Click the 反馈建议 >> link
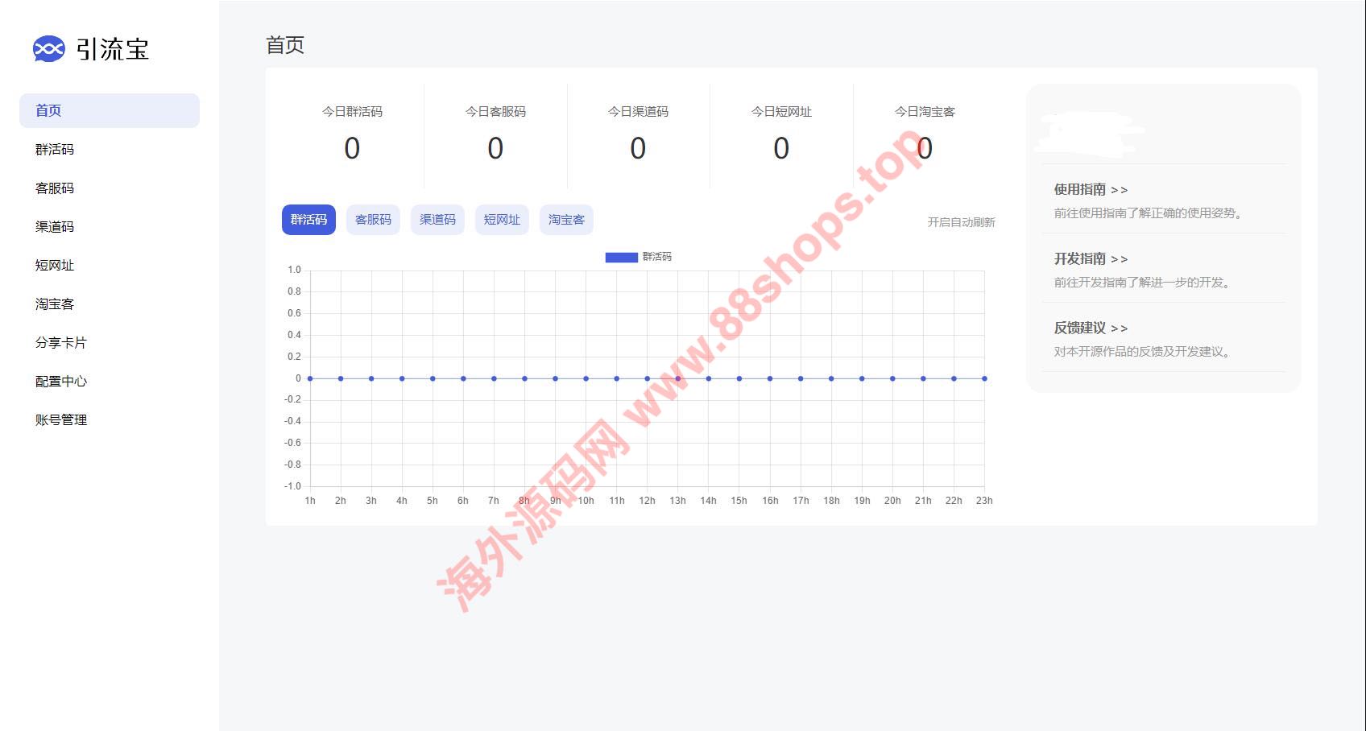This screenshot has width=1366, height=731. 1091,328
